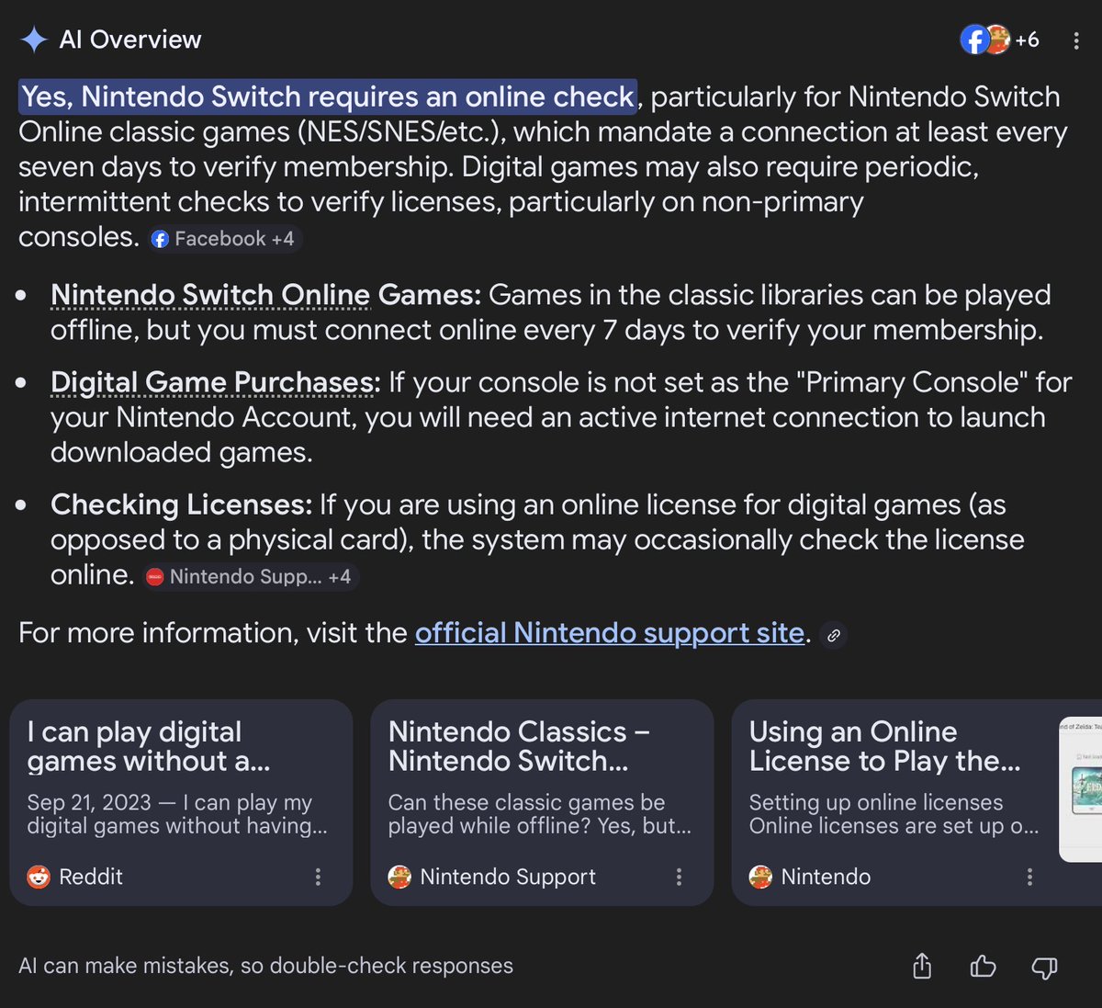
Task: Click 'AI can make mistakes, so double-check responses' text
Action: click(x=265, y=966)
